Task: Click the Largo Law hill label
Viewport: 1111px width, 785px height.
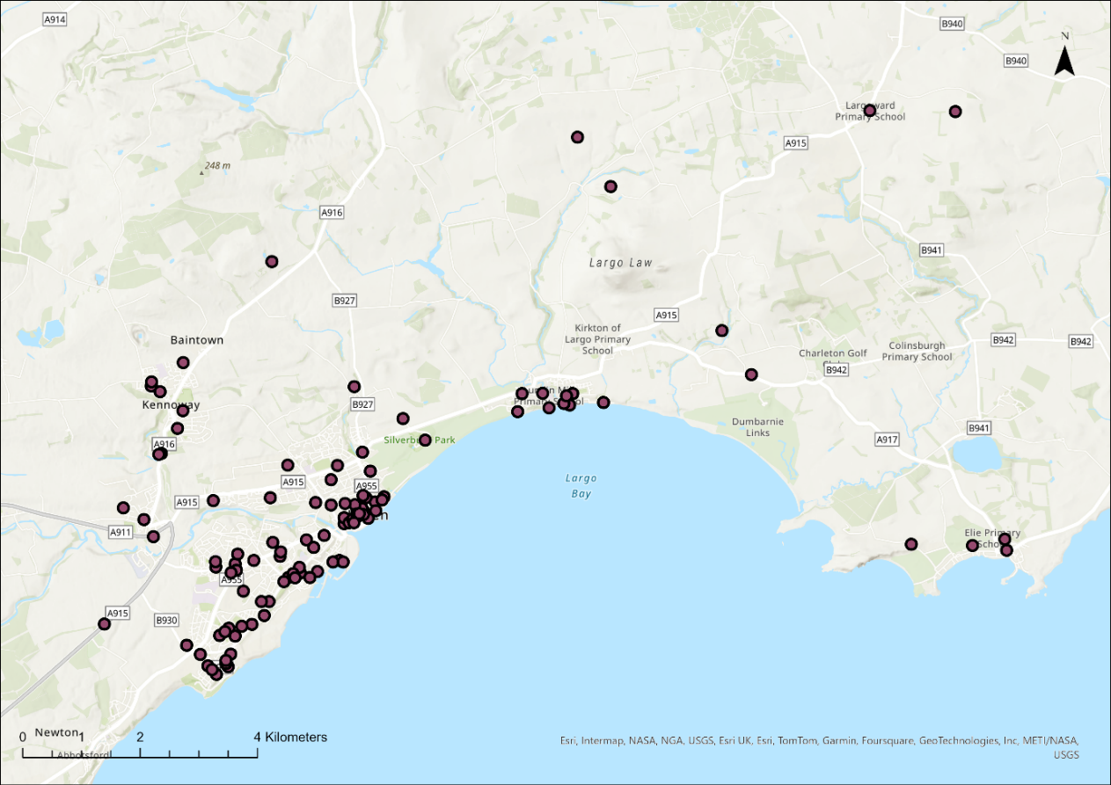Action: tap(620, 263)
